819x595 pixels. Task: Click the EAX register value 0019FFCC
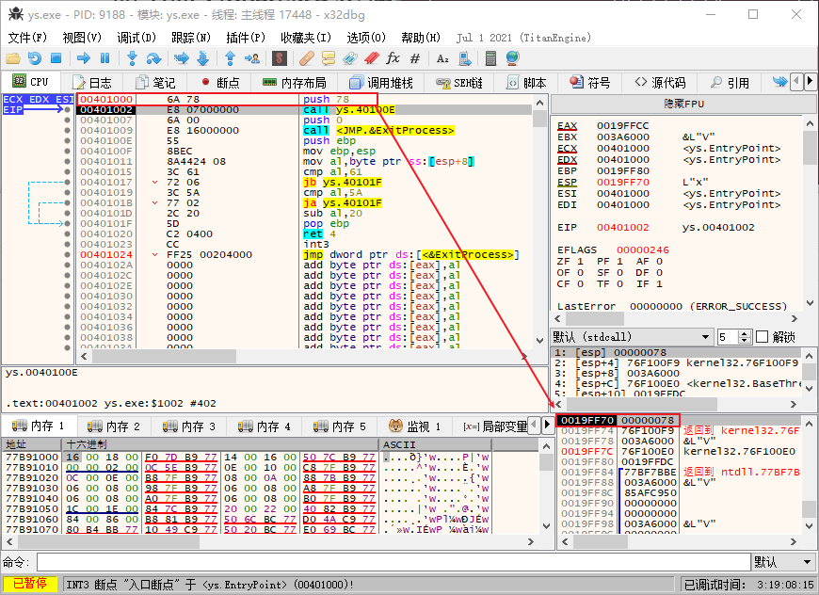point(622,126)
